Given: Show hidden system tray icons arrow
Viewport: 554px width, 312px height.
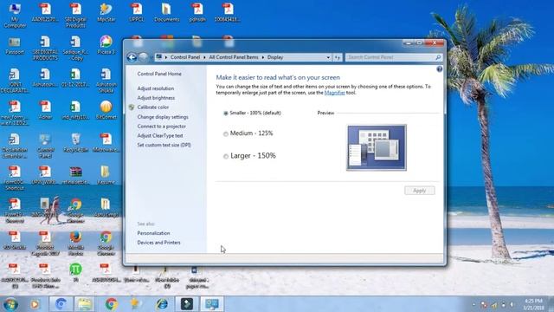Looking at the screenshot, I should coord(473,304).
